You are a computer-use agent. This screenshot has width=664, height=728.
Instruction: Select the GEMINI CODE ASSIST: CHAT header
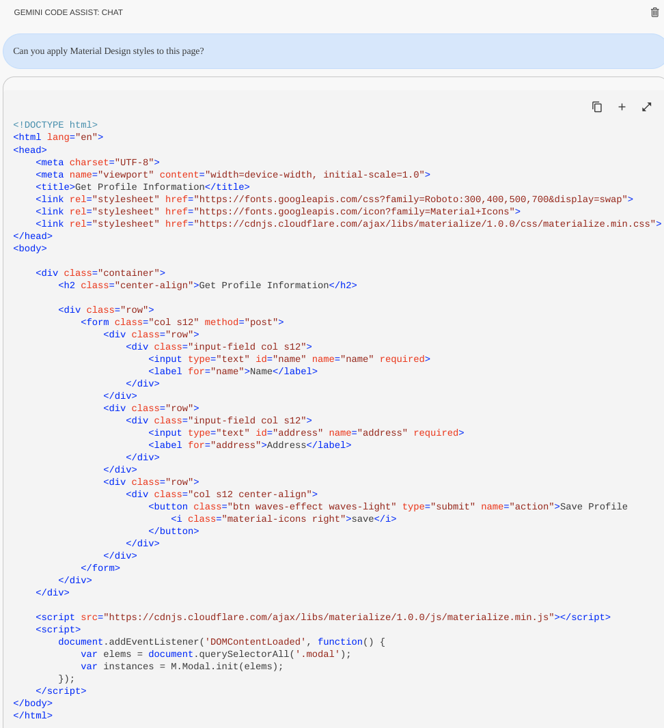click(68, 12)
